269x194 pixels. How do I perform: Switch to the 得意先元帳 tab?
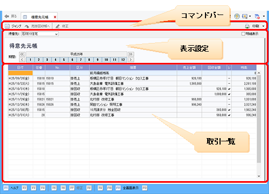click(39, 17)
